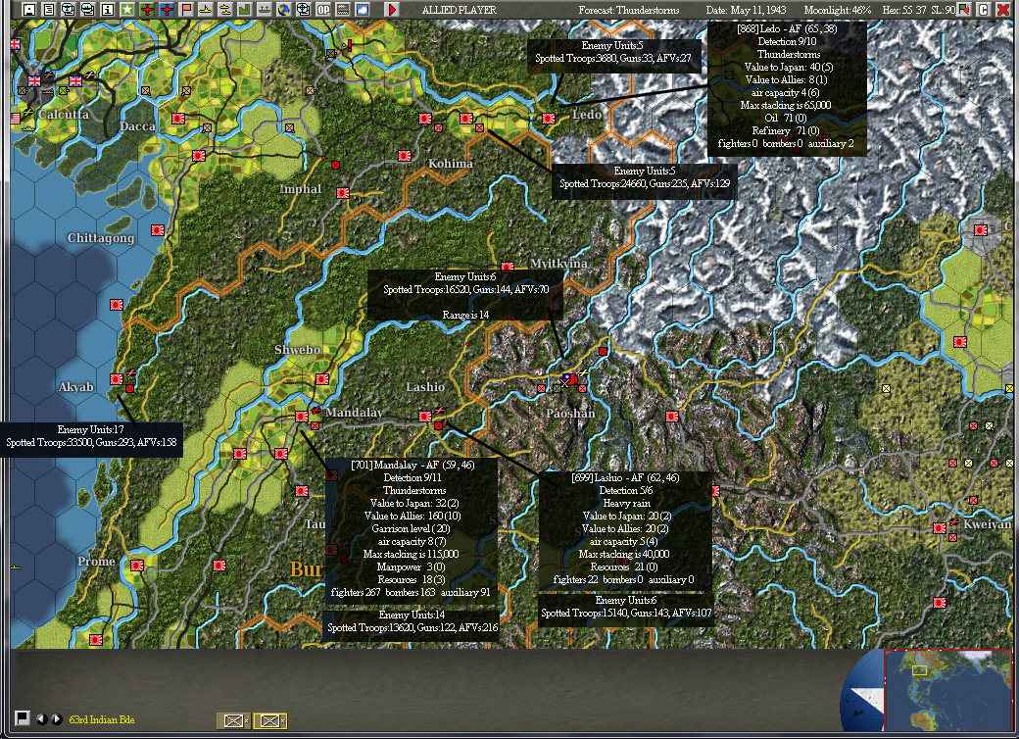Select the Japanese marker near Imphal
This screenshot has height=739, width=1019.
[343, 193]
